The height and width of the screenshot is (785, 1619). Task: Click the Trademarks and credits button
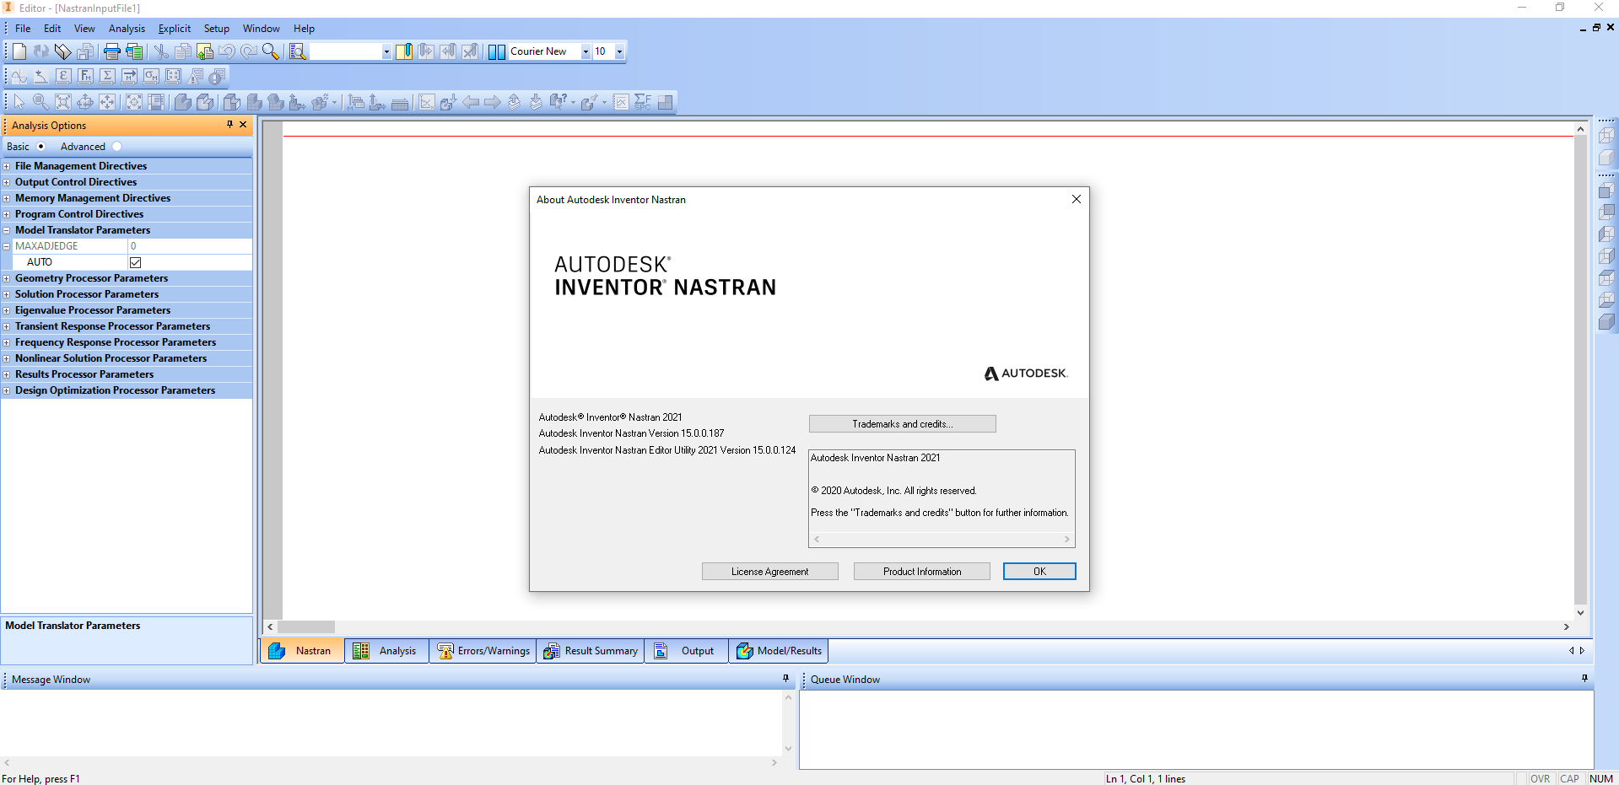point(902,424)
